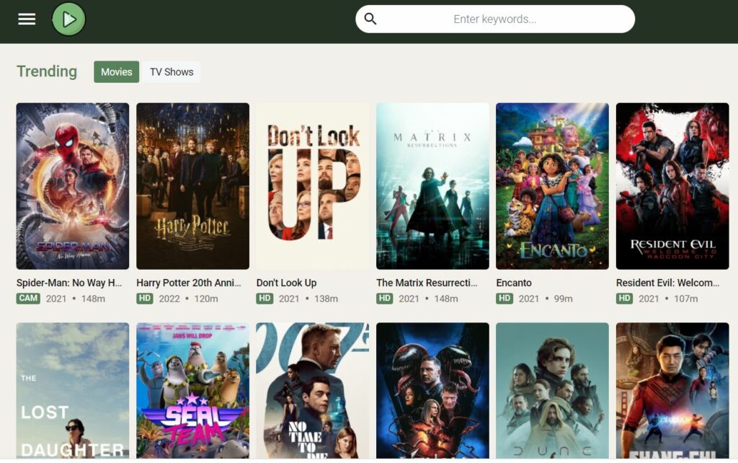The height and width of the screenshot is (463, 738).
Task: Click the CAM badge under Spider-Man
Action: 28,298
